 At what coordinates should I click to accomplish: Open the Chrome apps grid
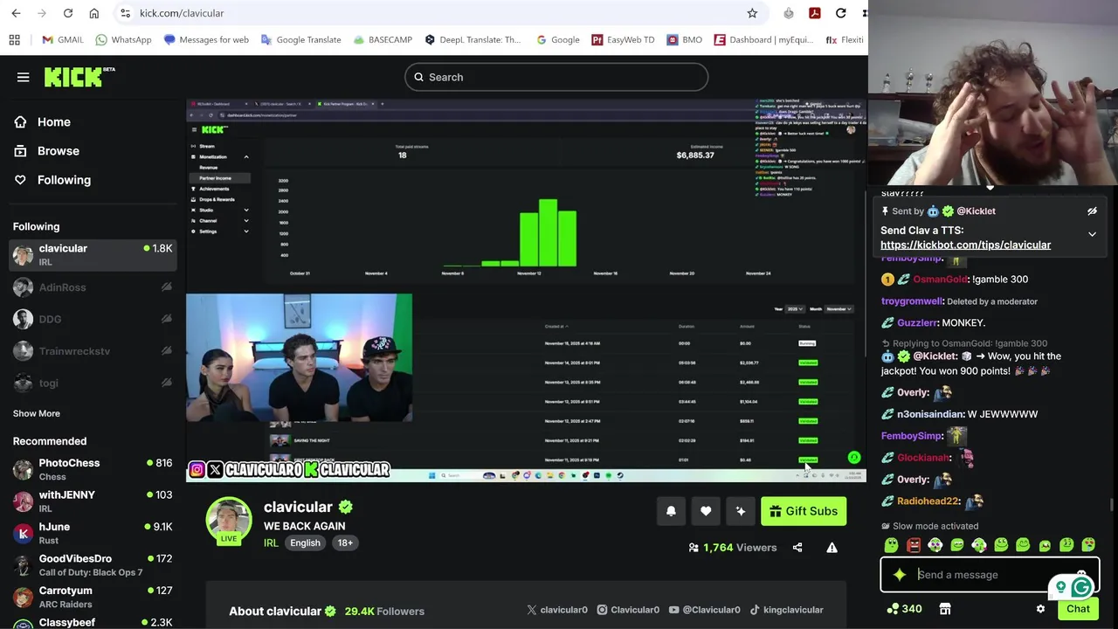pyautogui.click(x=14, y=39)
